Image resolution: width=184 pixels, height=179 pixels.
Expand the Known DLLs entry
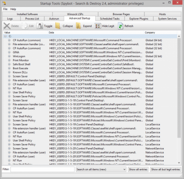pyautogui.click(x=10, y=72)
